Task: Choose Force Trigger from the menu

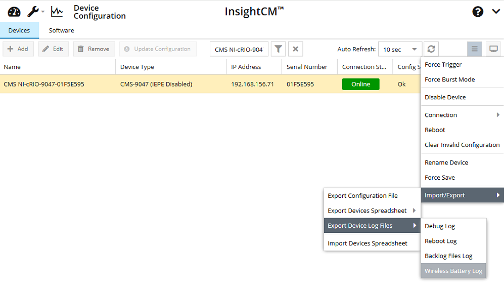Action: pyautogui.click(x=462, y=65)
